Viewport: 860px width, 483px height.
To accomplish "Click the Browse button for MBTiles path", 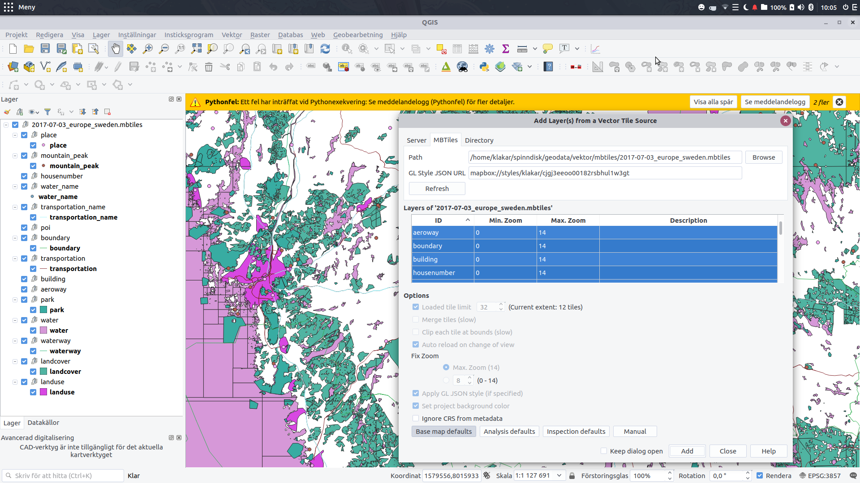I will pyautogui.click(x=764, y=157).
